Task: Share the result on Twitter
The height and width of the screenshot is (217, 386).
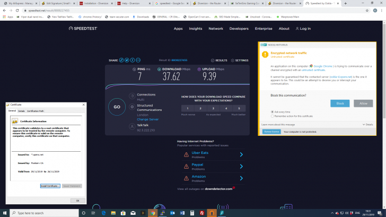Action: pyautogui.click(x=127, y=60)
